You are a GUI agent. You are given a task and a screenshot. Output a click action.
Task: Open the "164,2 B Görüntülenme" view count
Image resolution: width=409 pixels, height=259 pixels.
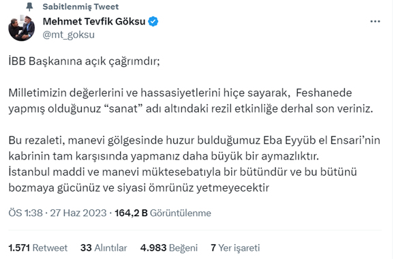coord(163,213)
